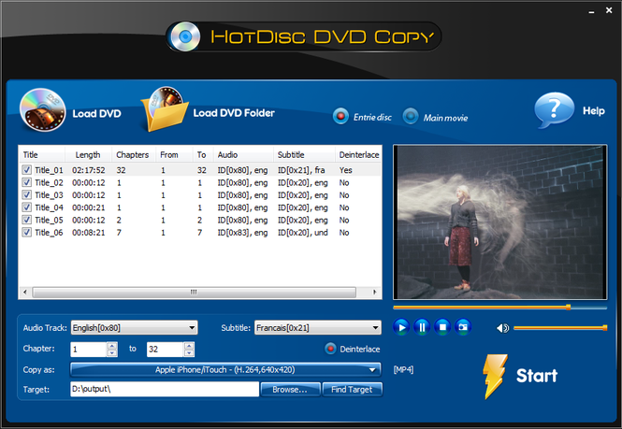This screenshot has width=622, height=429.
Task: Close the HotDisc DVD Copy window
Action: click(x=609, y=10)
